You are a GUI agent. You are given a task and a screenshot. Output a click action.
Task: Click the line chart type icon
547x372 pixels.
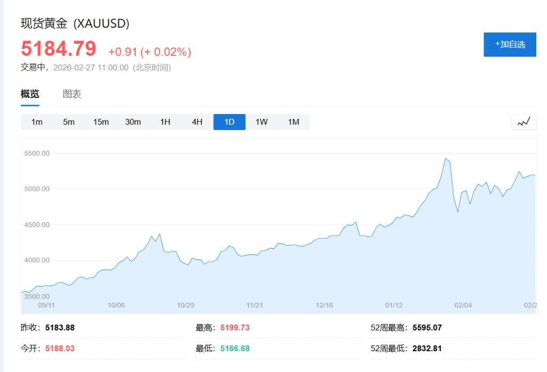[x=523, y=122]
